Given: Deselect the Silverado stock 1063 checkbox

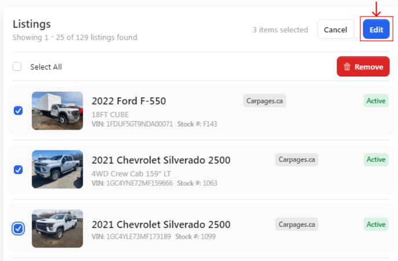Looking at the screenshot, I should [x=18, y=170].
